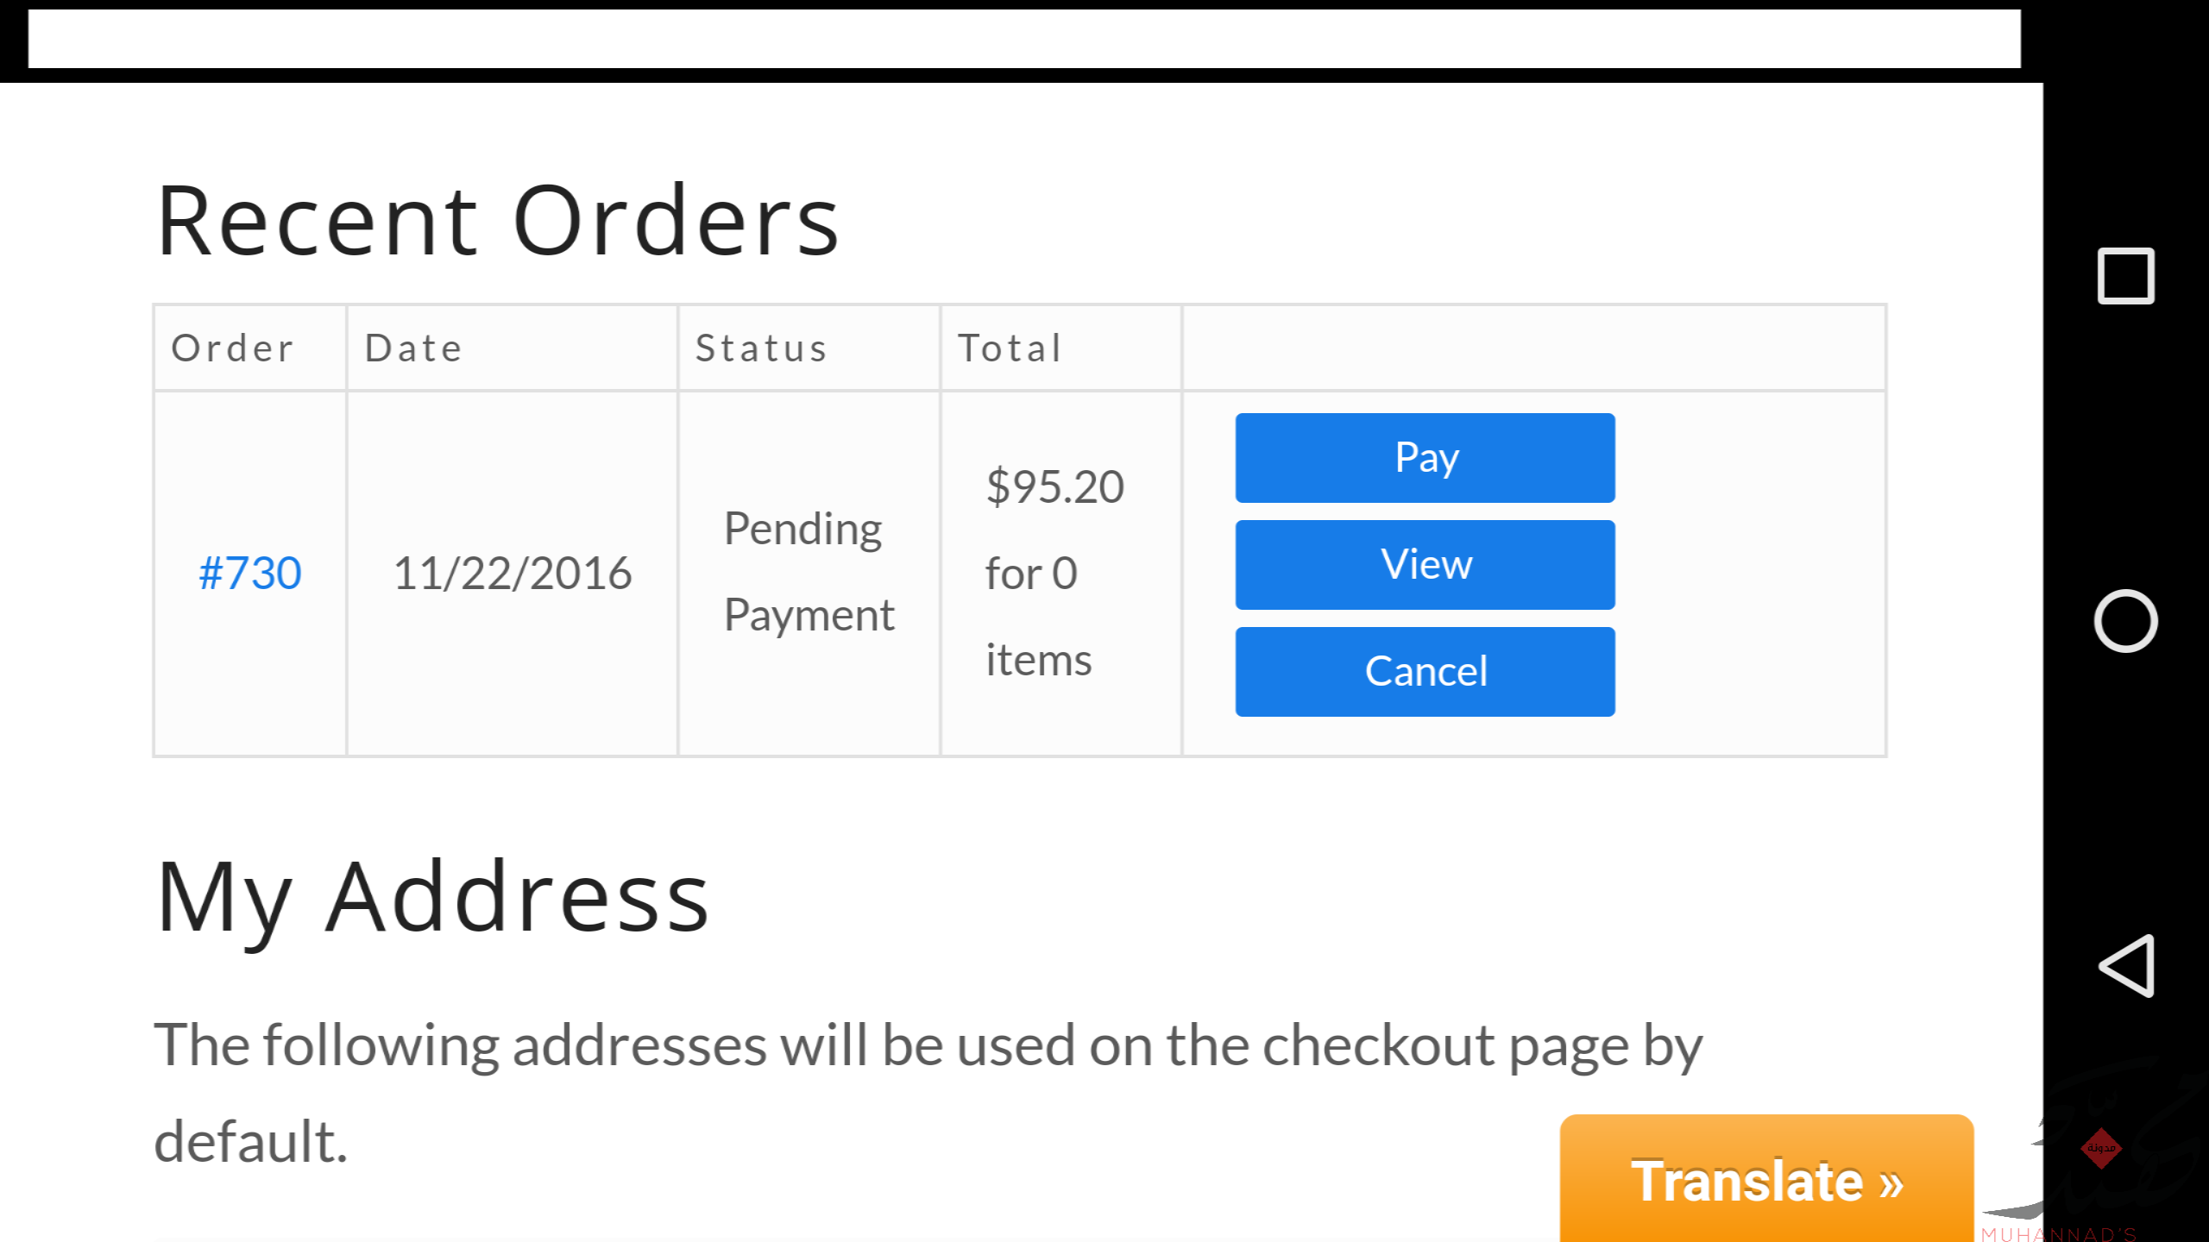Tap the Android back triangle icon
Image resolution: width=2209 pixels, height=1242 pixels.
pyautogui.click(x=2127, y=966)
